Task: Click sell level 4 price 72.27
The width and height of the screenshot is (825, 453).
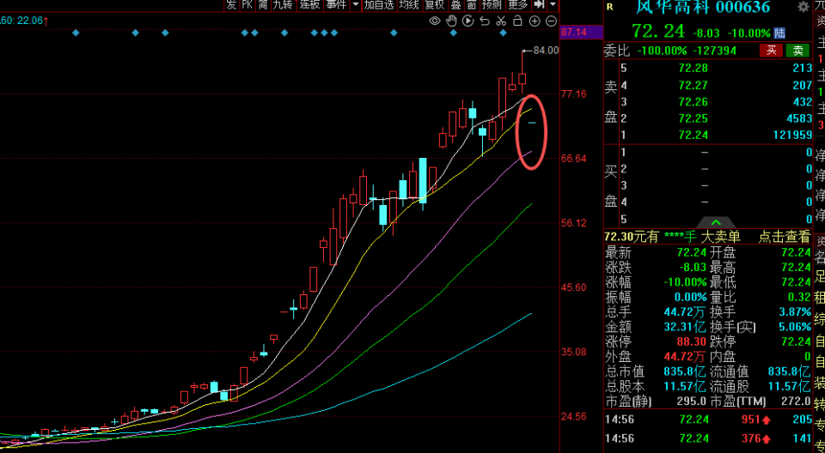Action: tap(693, 85)
